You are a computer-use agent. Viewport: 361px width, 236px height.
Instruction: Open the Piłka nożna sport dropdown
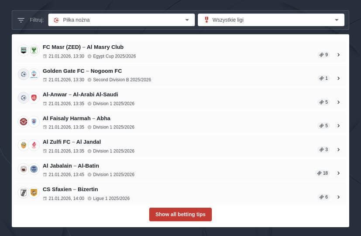[121, 20]
